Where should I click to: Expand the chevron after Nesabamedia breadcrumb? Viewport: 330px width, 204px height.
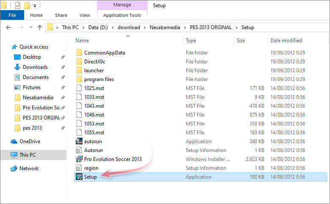click(185, 27)
